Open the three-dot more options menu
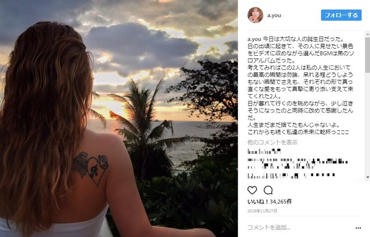 point(358,228)
